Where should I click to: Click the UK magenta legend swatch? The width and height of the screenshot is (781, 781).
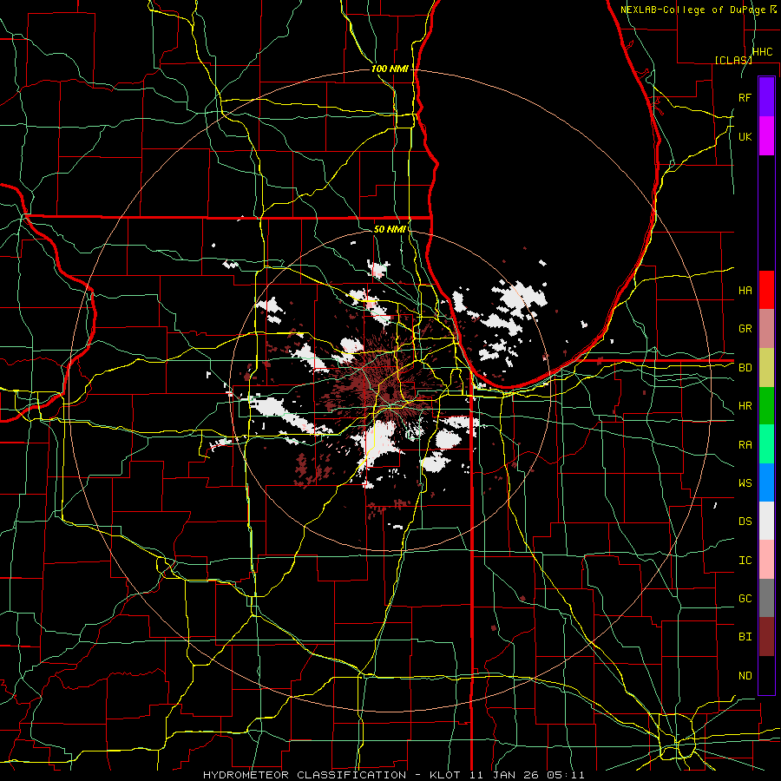click(766, 136)
